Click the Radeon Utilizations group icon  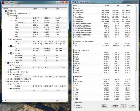point(11,88)
